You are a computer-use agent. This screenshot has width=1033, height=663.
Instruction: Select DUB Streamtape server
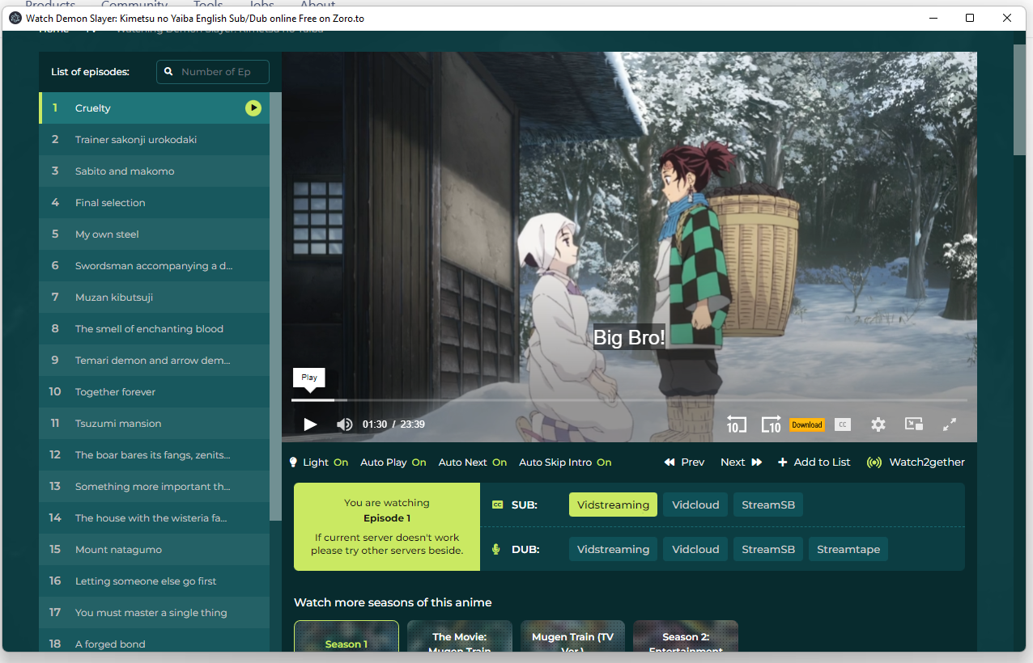point(848,549)
